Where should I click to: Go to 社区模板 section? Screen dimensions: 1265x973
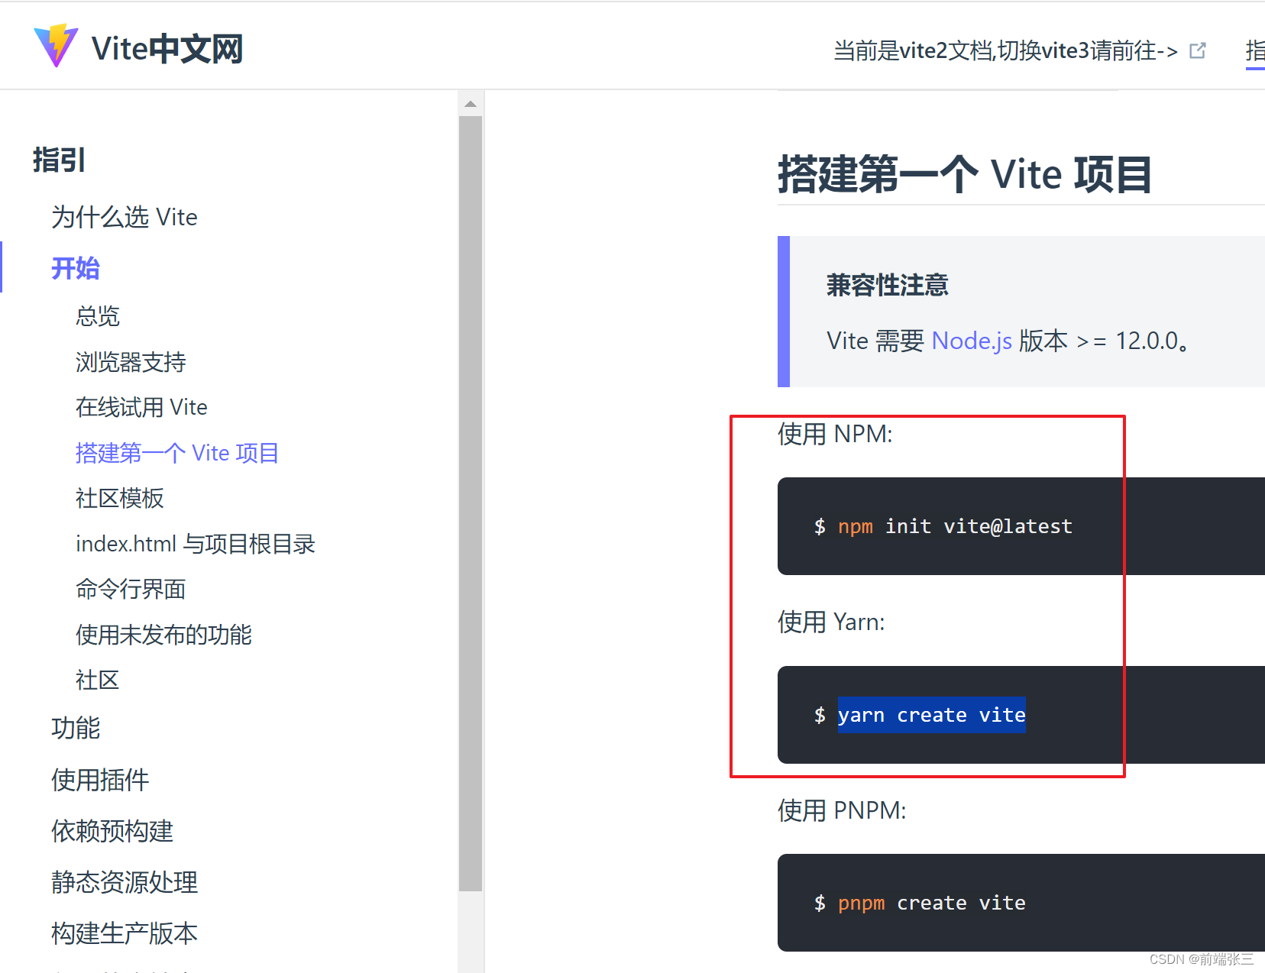pyautogui.click(x=120, y=498)
